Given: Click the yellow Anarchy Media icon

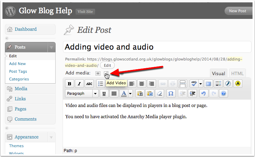Looking at the screenshot, I should [x=238, y=84].
